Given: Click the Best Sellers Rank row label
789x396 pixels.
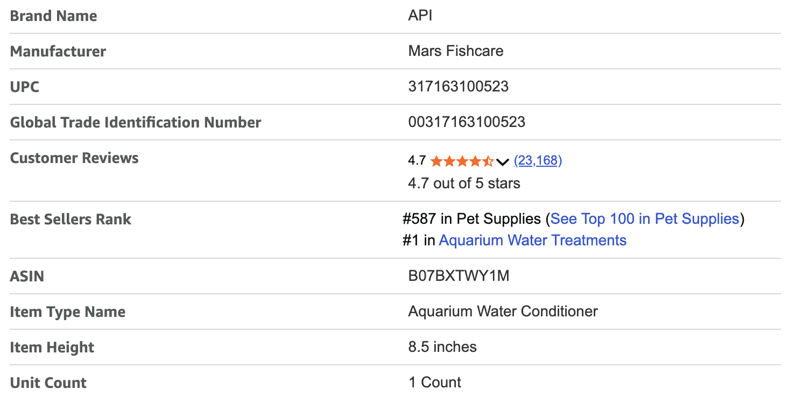Looking at the screenshot, I should pyautogui.click(x=71, y=220).
